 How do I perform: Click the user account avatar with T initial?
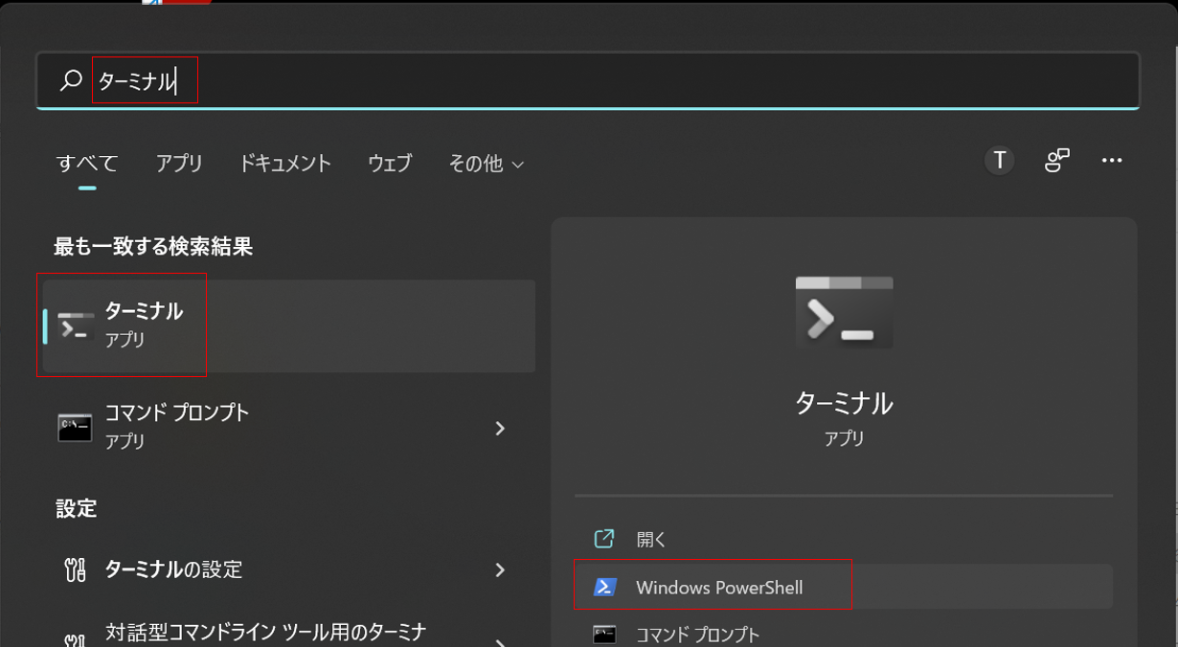tap(999, 160)
